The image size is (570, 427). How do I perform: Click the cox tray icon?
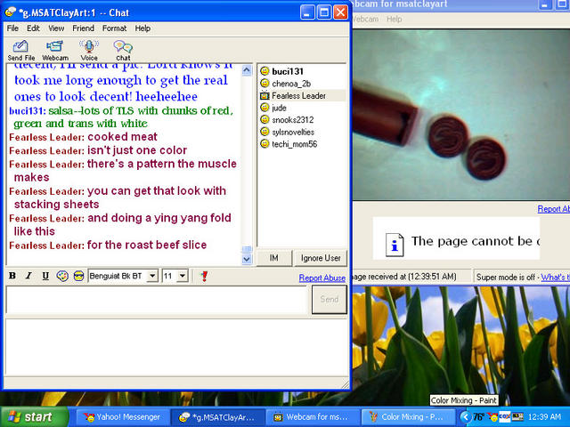504,417
